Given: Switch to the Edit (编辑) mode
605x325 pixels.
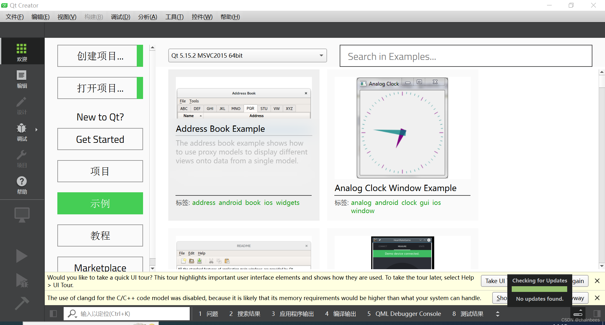Looking at the screenshot, I should pyautogui.click(x=22, y=79).
